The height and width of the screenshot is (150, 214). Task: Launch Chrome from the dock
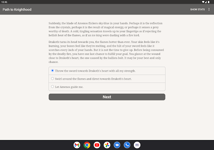click(x=87, y=145)
